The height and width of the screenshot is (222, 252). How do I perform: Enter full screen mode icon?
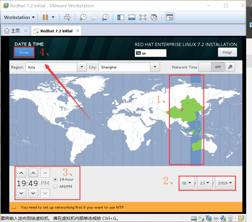(143, 17)
